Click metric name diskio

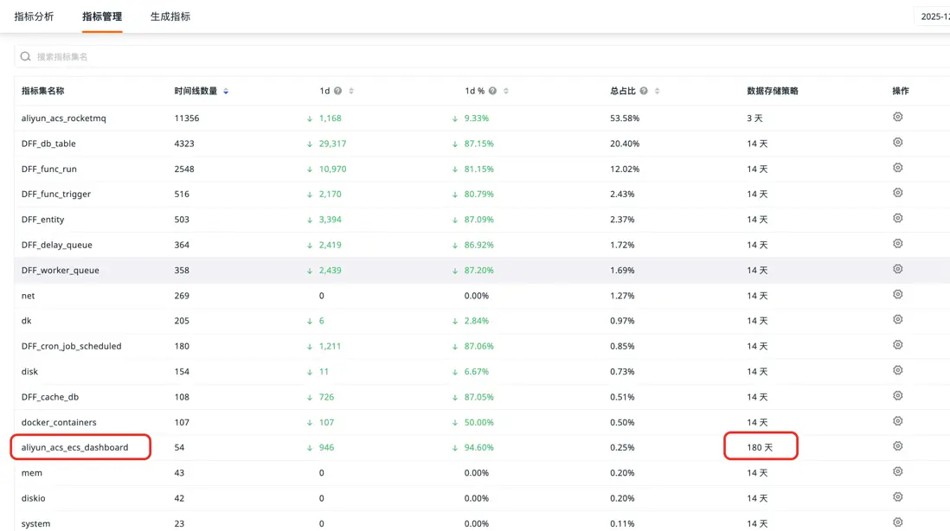click(x=34, y=498)
